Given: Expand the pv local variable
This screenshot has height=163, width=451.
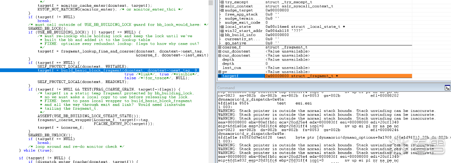Looking at the screenshot, I should pos(220,72).
